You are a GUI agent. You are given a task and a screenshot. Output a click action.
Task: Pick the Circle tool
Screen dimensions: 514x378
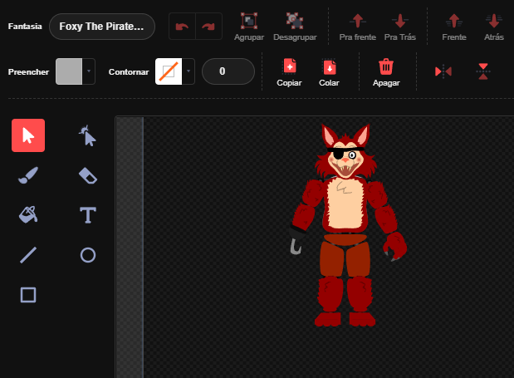[88, 255]
